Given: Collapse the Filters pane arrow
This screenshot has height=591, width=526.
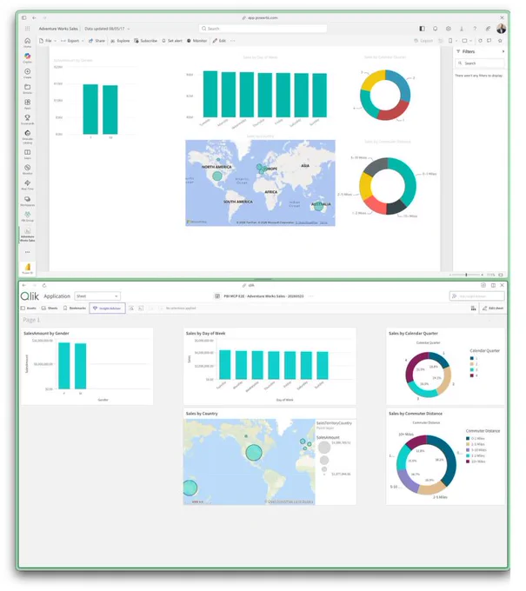Looking at the screenshot, I should coord(503,51).
